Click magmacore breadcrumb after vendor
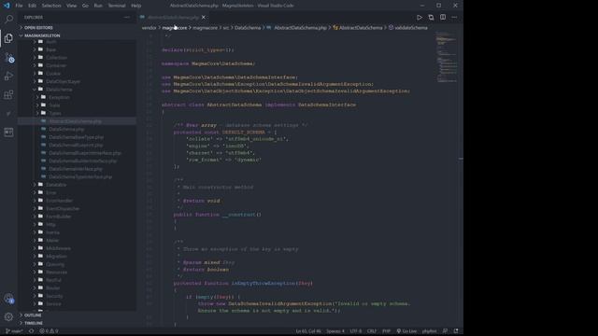Image resolution: width=598 pixels, height=336 pixels. (x=175, y=28)
